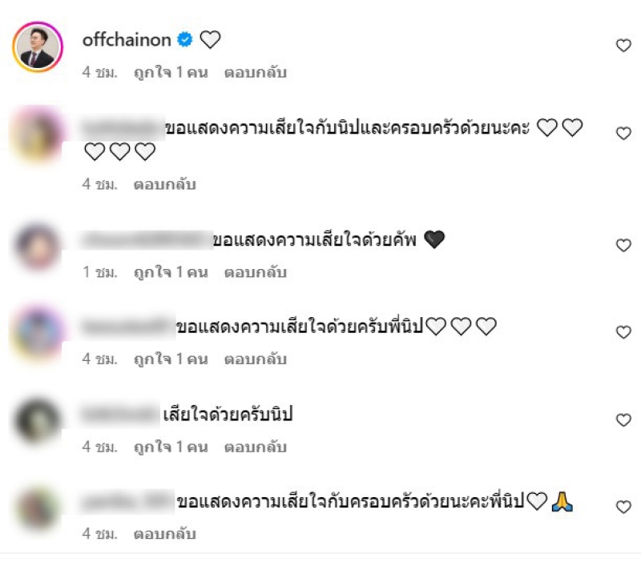Like the comment with black heart emoji
The image size is (641, 562).
[x=623, y=245]
